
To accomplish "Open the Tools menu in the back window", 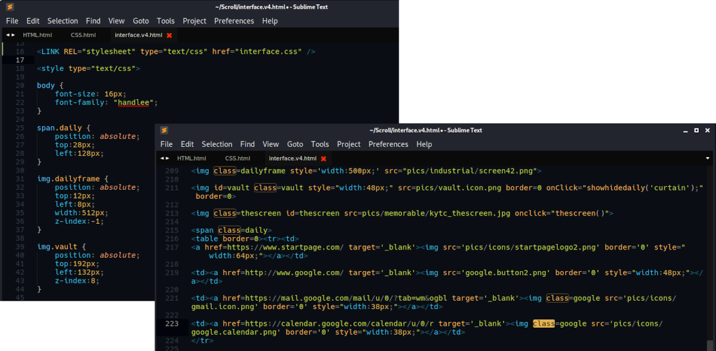I will point(166,21).
